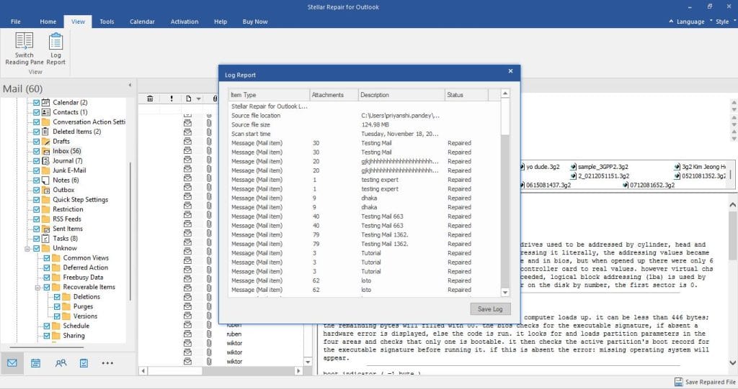Select the Journal folder icon
The image size is (738, 389).
point(45,160)
